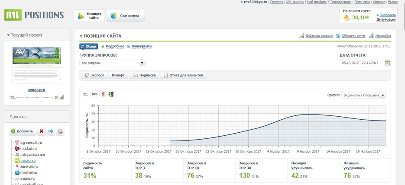Viewport: 405px width, 185px height.
Task: Toggle the 'Все' search engine filter
Action: [x=94, y=94]
